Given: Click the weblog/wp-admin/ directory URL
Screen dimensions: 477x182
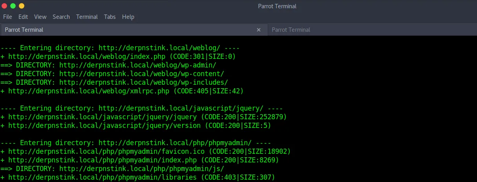Looking at the screenshot, I should click(138, 65).
